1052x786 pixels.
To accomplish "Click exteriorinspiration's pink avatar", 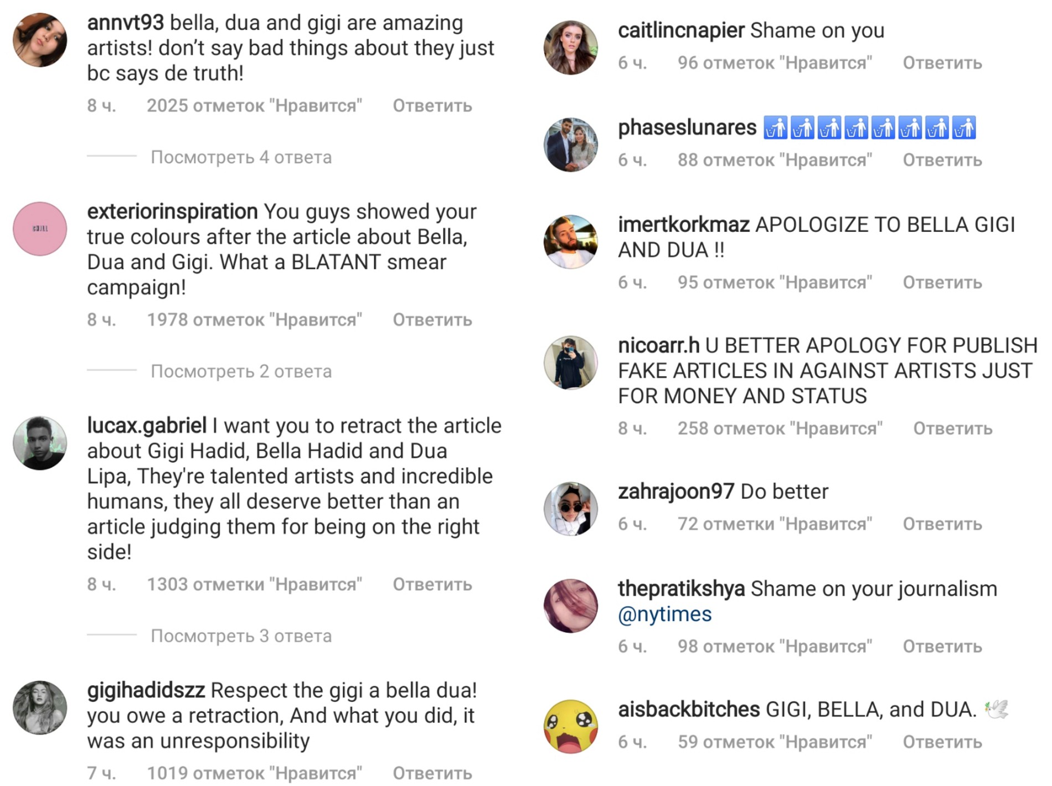I will pyautogui.click(x=40, y=229).
